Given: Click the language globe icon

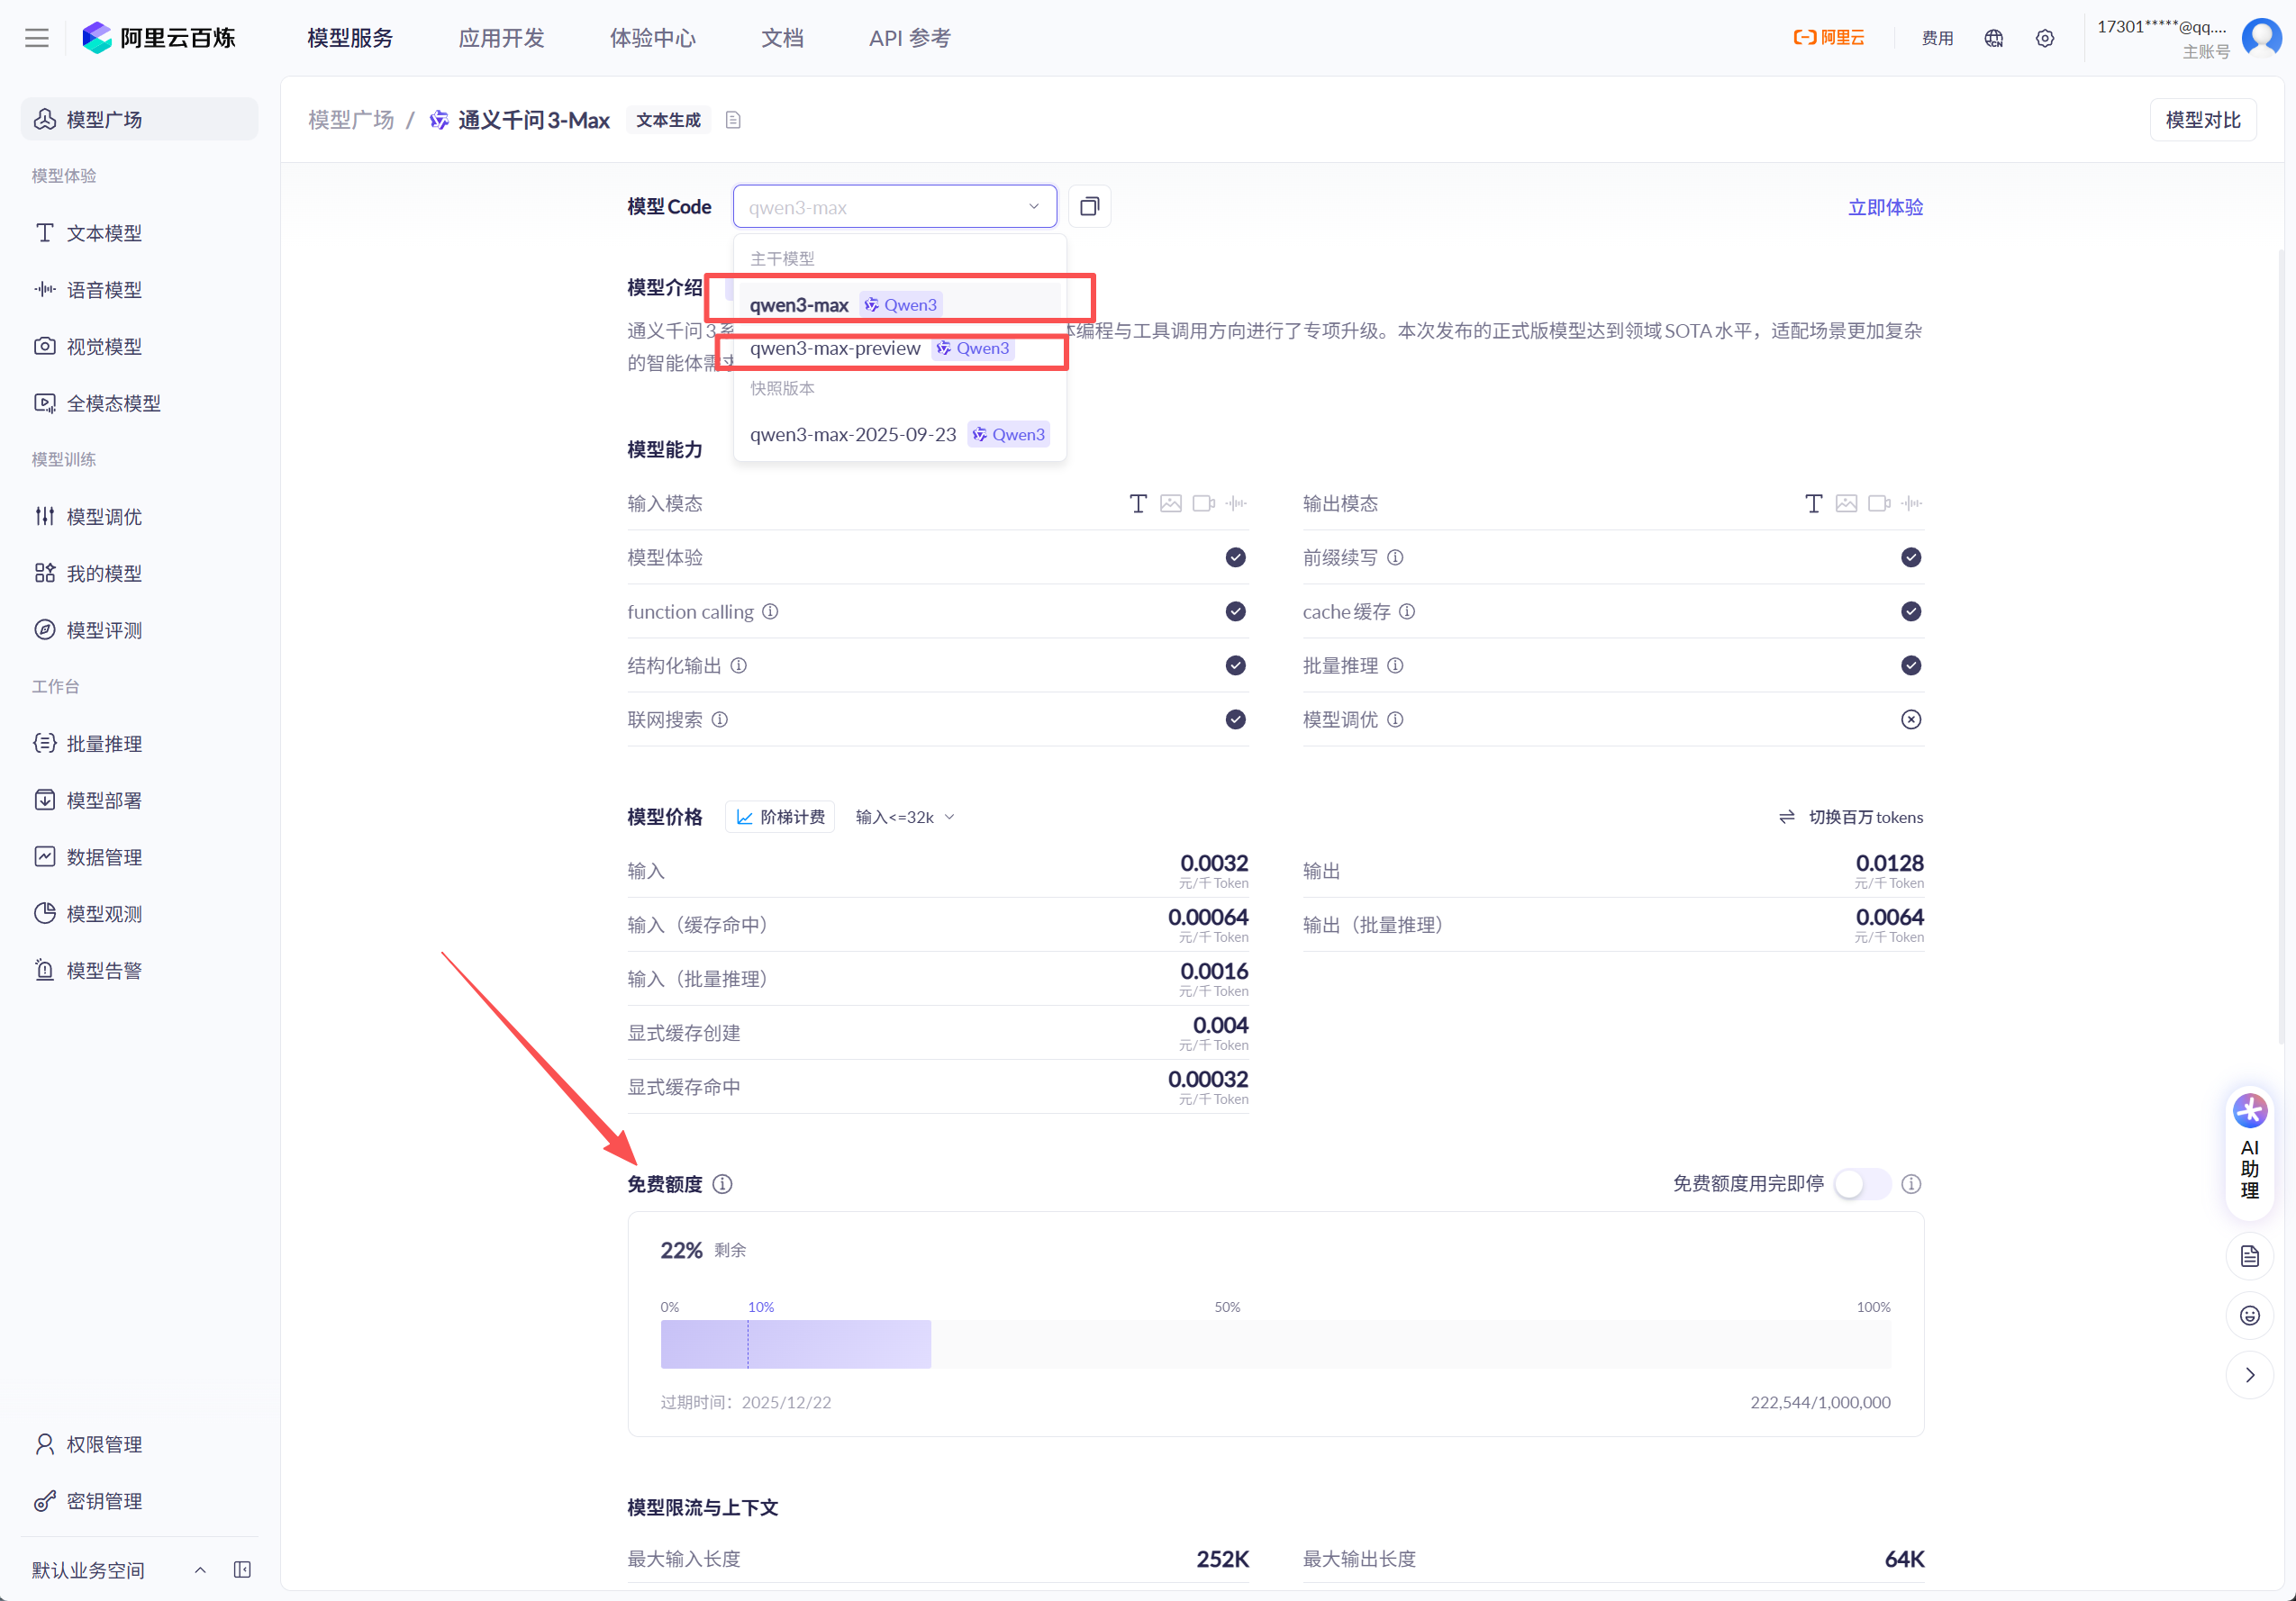Looking at the screenshot, I should tap(1993, 38).
